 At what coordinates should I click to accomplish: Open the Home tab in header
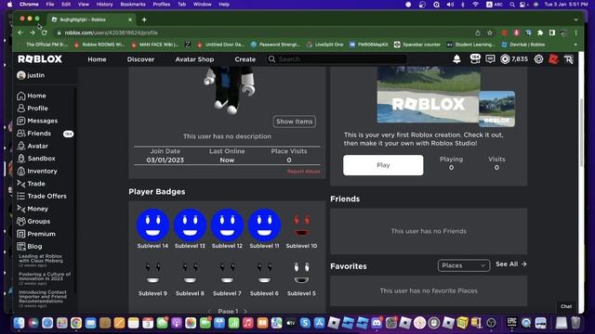click(97, 59)
